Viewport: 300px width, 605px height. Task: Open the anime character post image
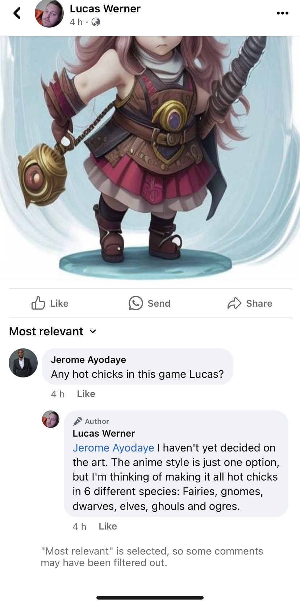150,158
